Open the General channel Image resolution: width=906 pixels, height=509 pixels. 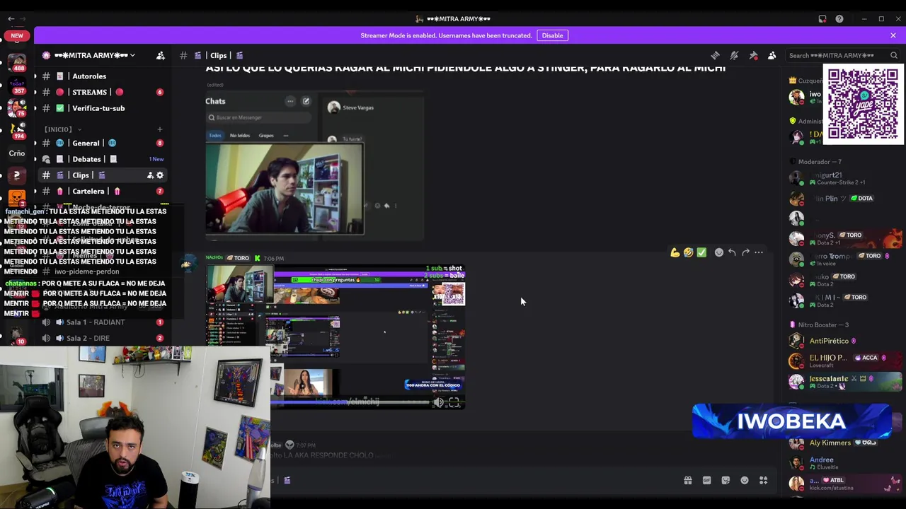(86, 143)
